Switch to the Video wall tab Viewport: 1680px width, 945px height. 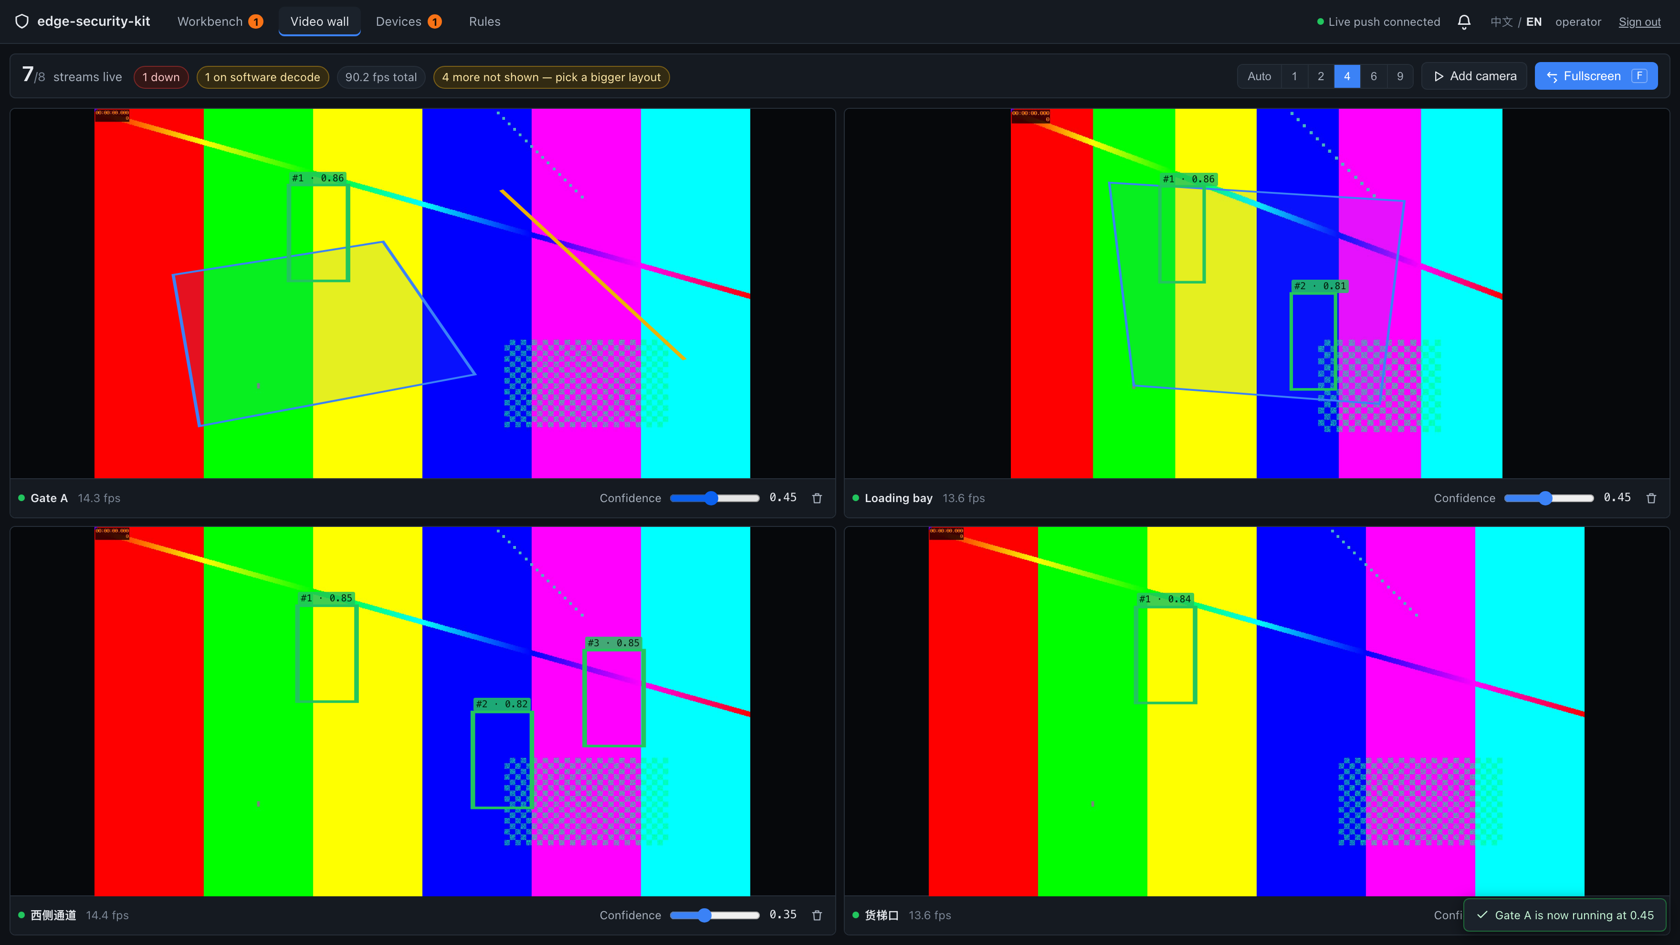[320, 21]
